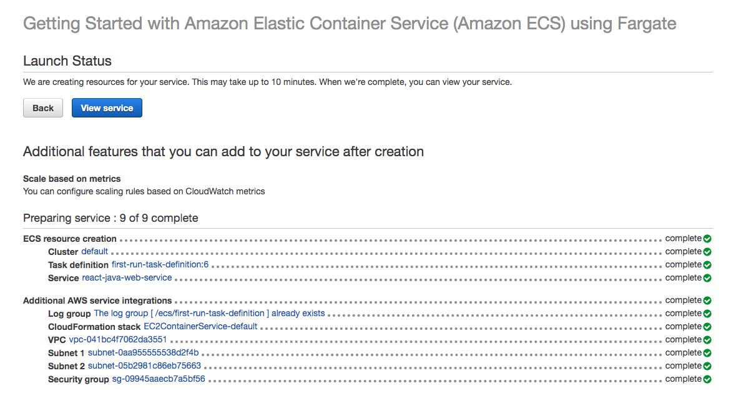Click green checkmark on Service row
741x398 pixels.
tap(707, 278)
